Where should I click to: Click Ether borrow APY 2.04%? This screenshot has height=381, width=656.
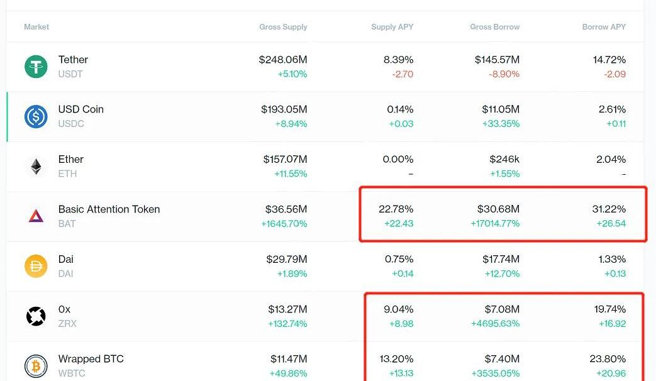click(611, 159)
